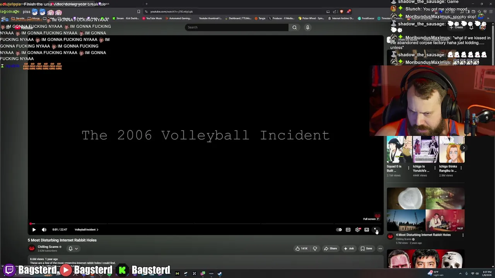
Task: Open the 'Picker Wheel - Spin' bookmark
Action: pos(312,18)
